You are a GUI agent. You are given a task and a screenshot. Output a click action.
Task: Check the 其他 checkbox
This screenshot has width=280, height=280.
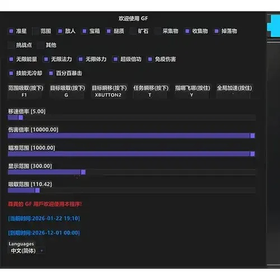click(41, 45)
